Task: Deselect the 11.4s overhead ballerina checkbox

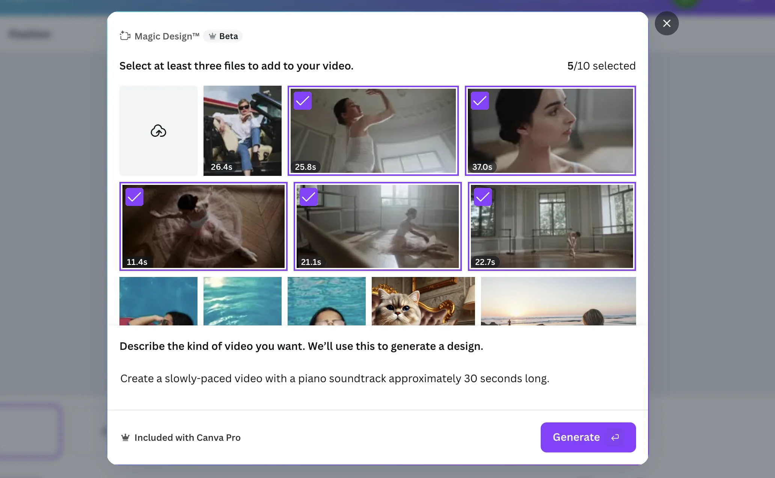Action: coord(134,197)
